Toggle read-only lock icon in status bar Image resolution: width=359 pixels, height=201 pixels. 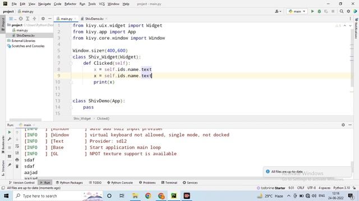click(x=355, y=188)
